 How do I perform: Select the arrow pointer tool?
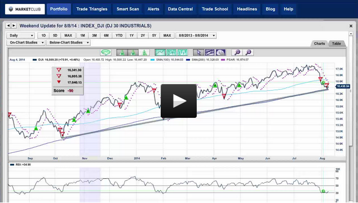198,52
